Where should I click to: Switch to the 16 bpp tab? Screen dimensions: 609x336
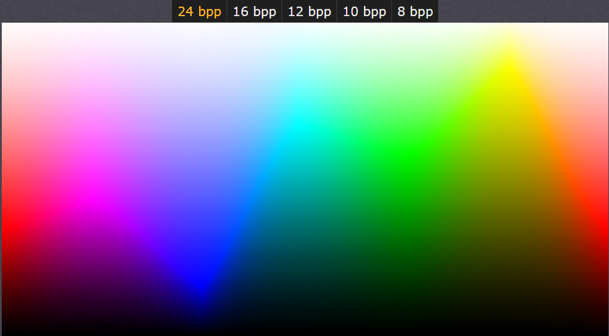pyautogui.click(x=255, y=11)
